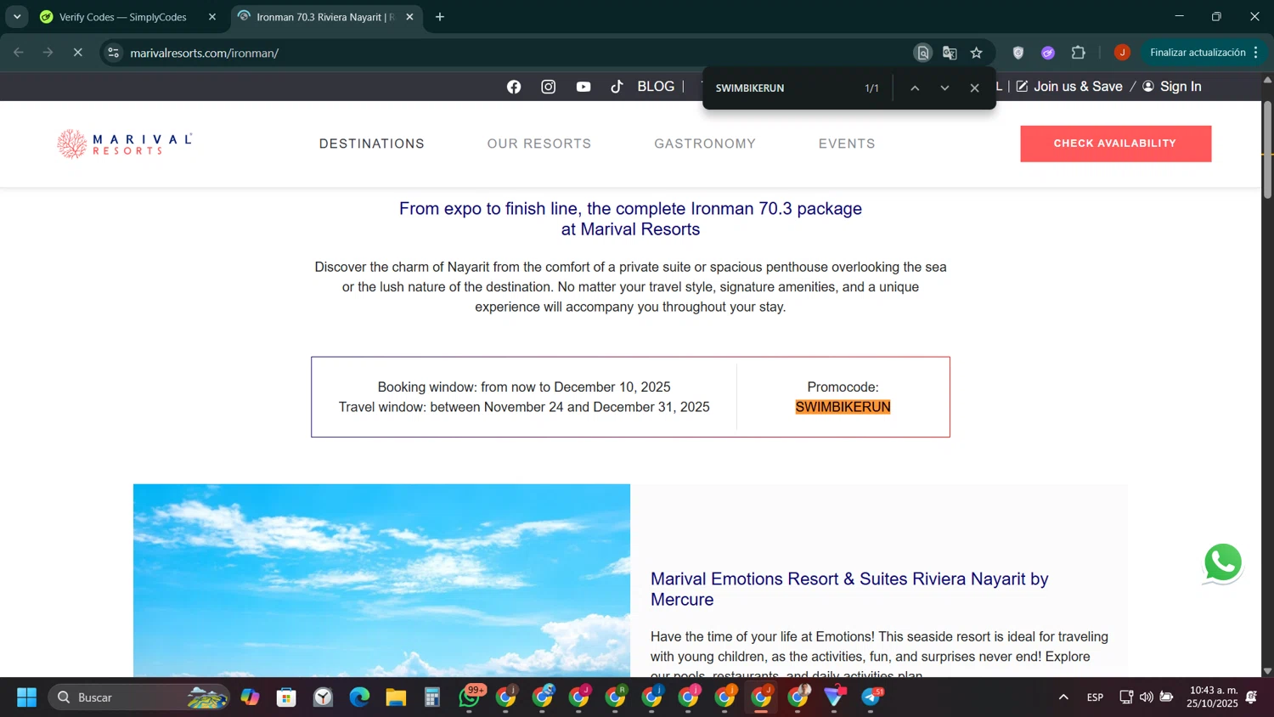The image size is (1274, 717).
Task: Open the GASTRONOMY menu
Action: (x=705, y=144)
